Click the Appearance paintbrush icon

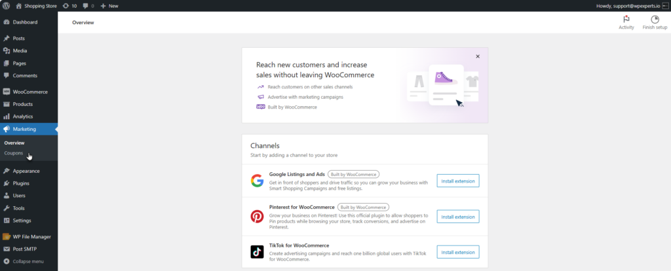7,171
